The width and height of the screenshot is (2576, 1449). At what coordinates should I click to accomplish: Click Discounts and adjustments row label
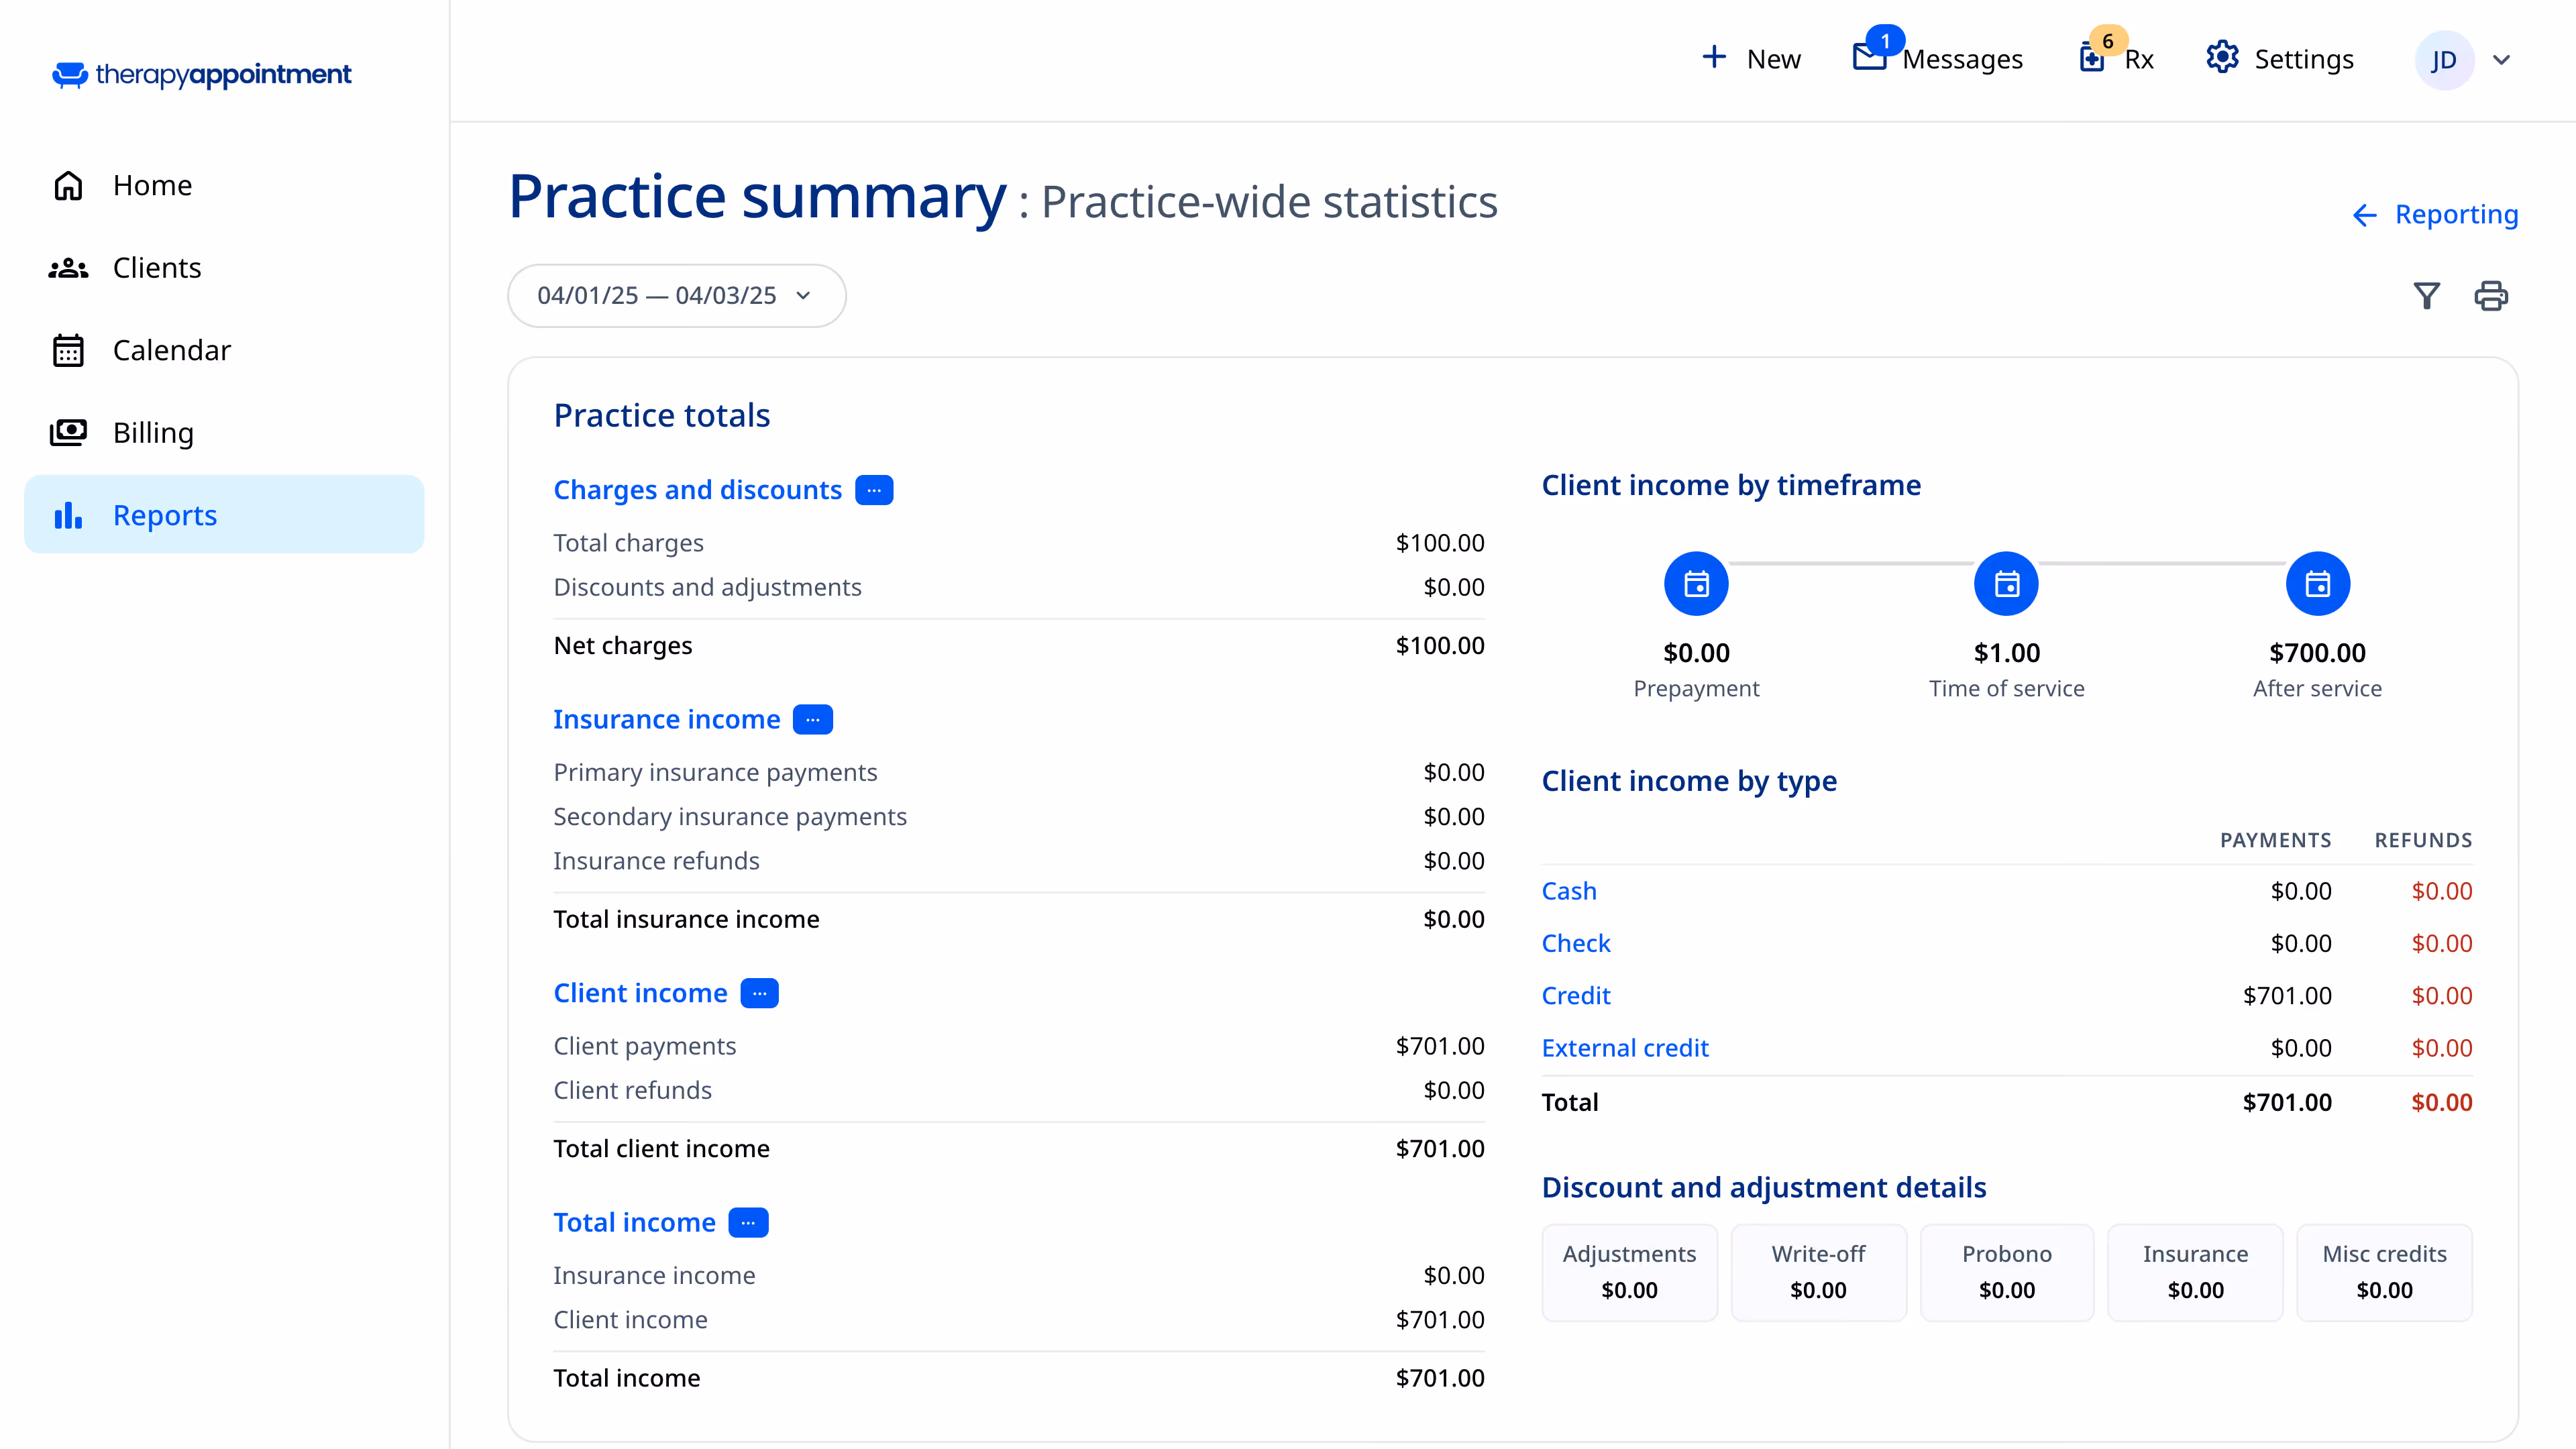(708, 587)
